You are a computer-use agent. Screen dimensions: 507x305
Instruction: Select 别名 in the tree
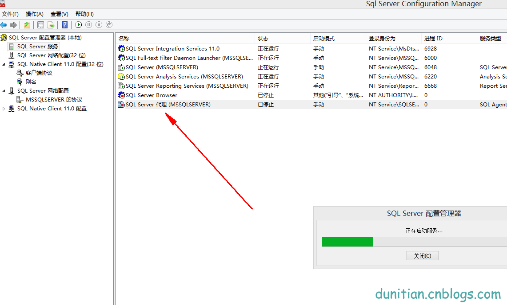[31, 82]
